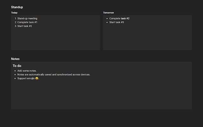Image resolution: width=203 pixels, height=127 pixels.
Task: Click the smiley emoji in notes
Action: click(x=37, y=78)
